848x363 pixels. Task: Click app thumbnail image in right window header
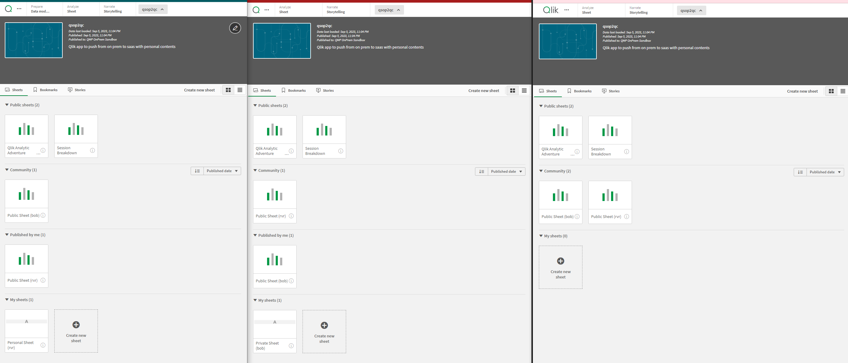568,41
